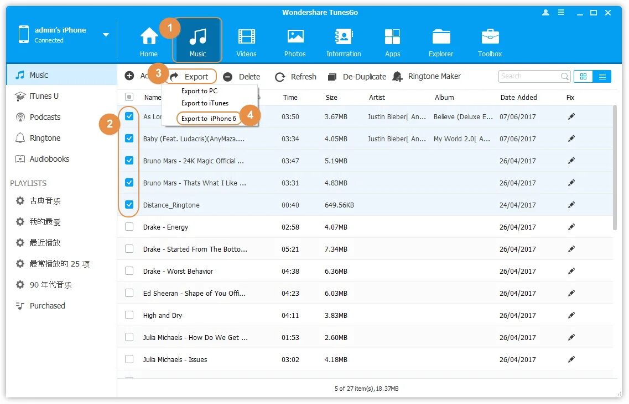Viewport: 629px width, 404px height.
Task: Open the Home tab
Action: point(148,41)
